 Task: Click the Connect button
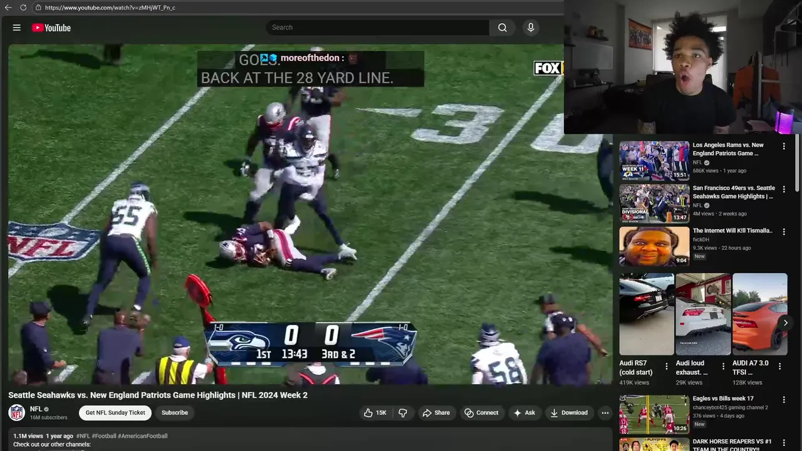pos(481,413)
